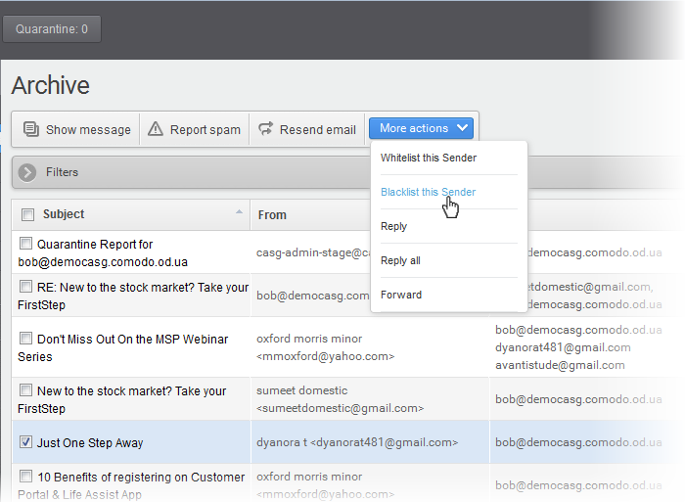685x502 pixels.
Task: Click recipient bob@democasg in Just One Step row
Action: [578, 442]
